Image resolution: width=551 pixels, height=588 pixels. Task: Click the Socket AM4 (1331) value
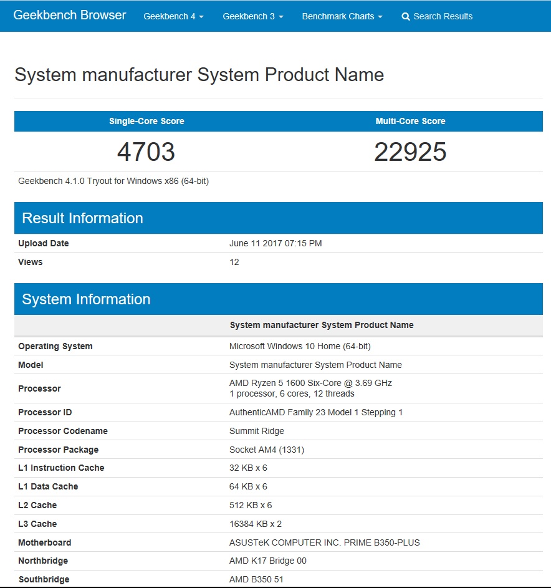[x=267, y=450]
